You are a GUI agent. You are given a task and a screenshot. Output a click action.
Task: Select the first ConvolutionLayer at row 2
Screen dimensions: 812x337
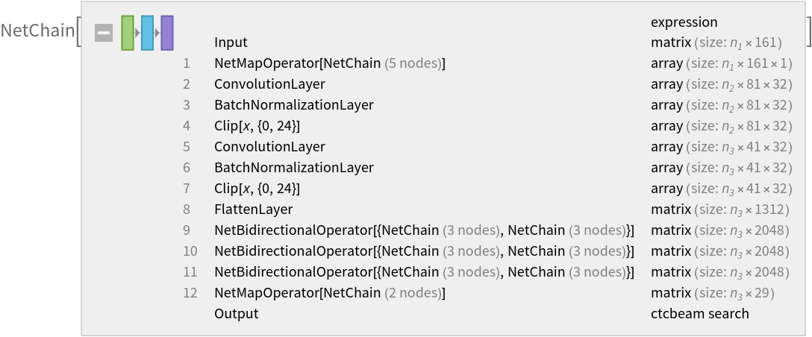pos(269,84)
